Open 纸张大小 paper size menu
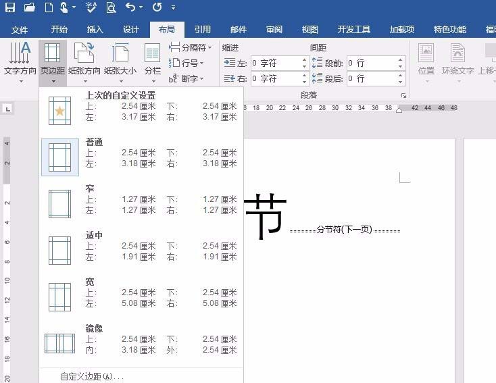This screenshot has width=496, height=383. 120,62
